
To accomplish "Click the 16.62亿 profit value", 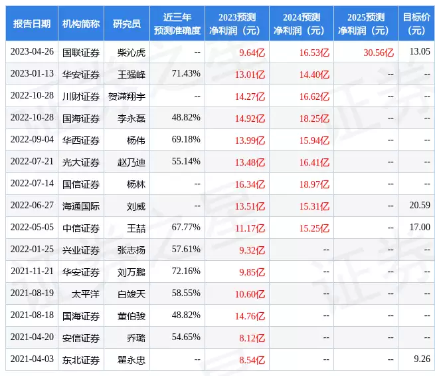I will tap(314, 96).
